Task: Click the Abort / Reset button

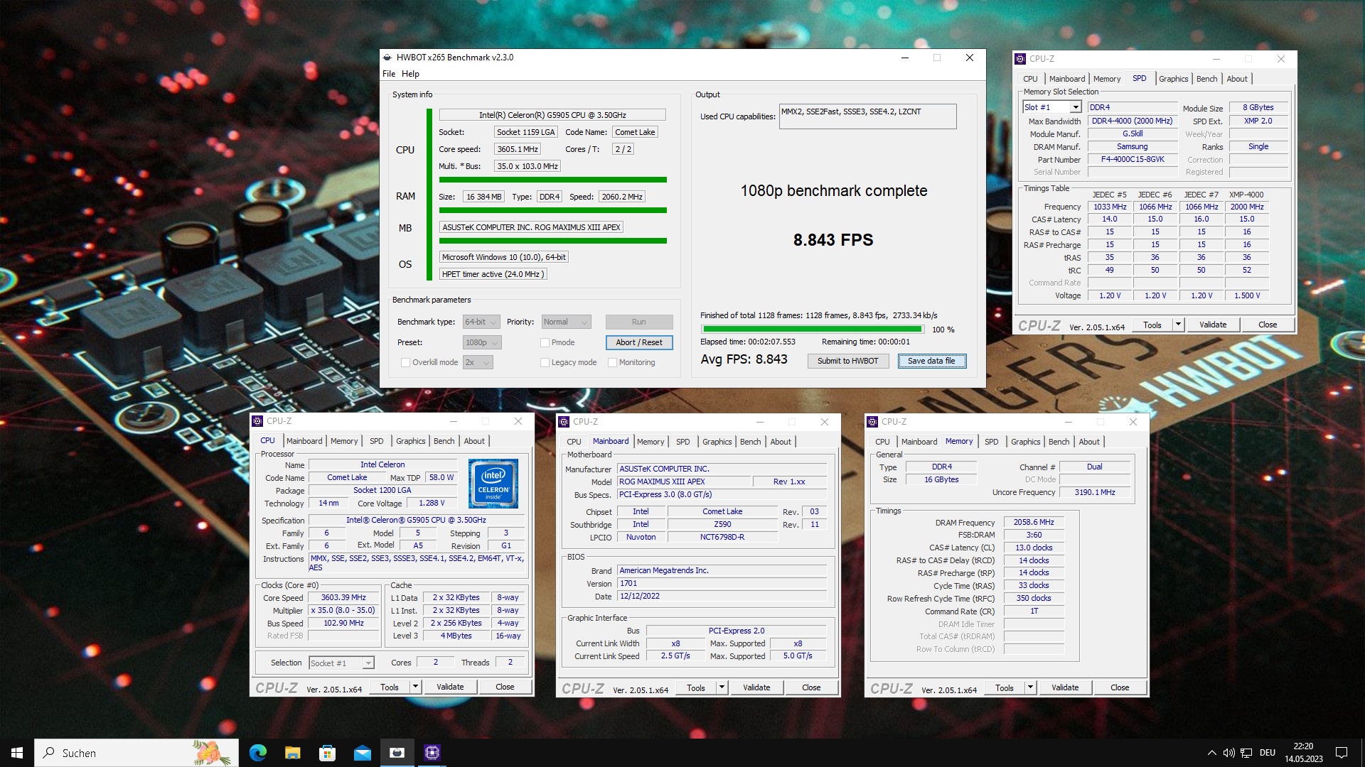Action: [x=639, y=342]
